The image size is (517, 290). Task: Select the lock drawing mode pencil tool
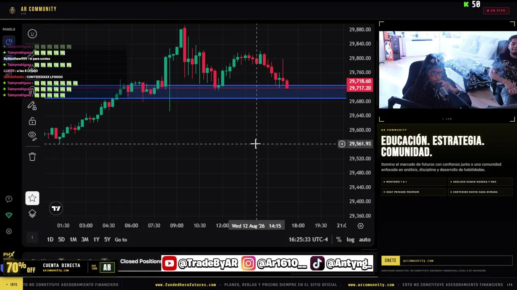point(32,106)
